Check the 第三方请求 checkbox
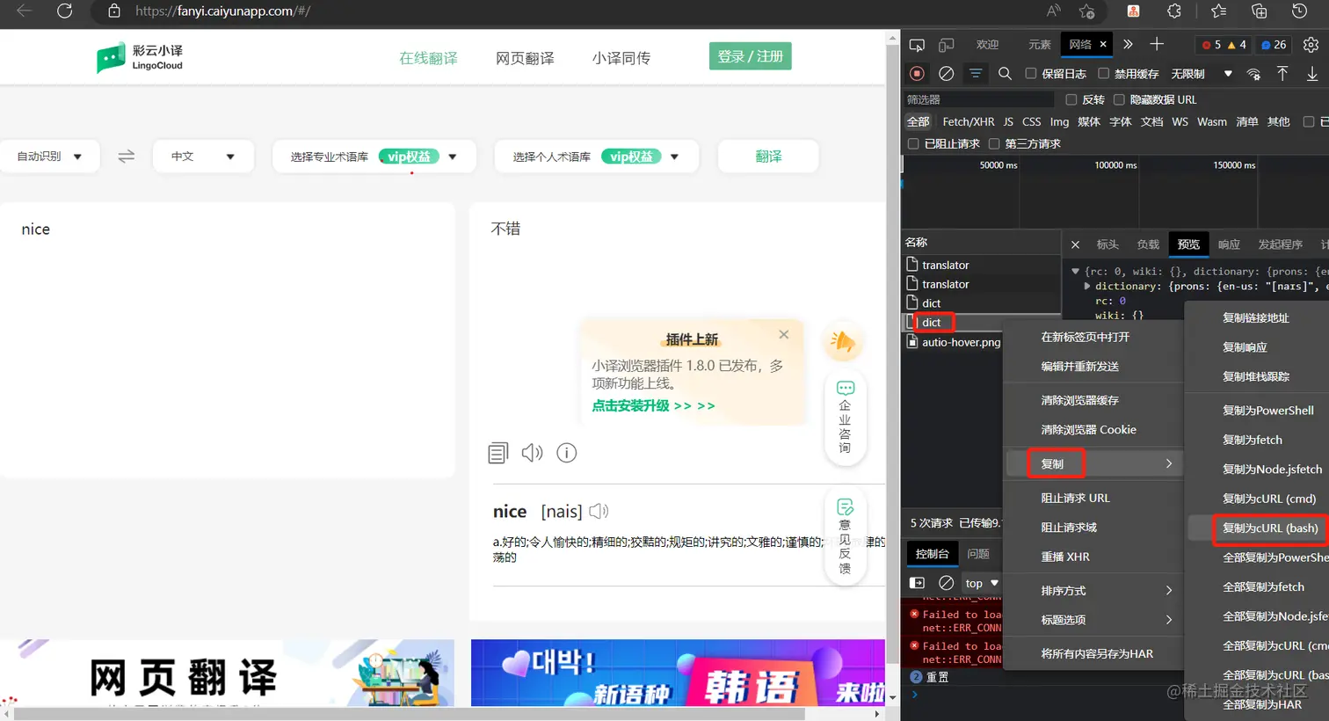Screen dimensions: 1329x721 pos(994,143)
